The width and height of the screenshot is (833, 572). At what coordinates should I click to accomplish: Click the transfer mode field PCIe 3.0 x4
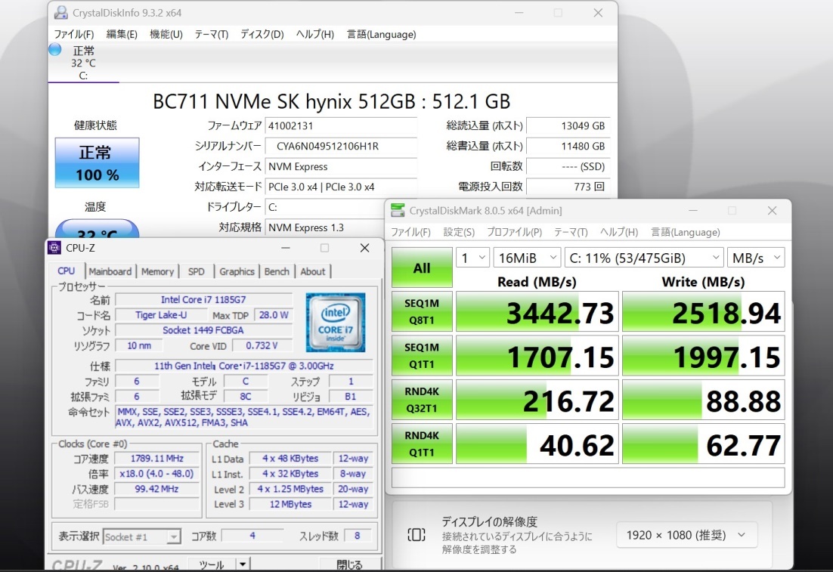[340, 187]
